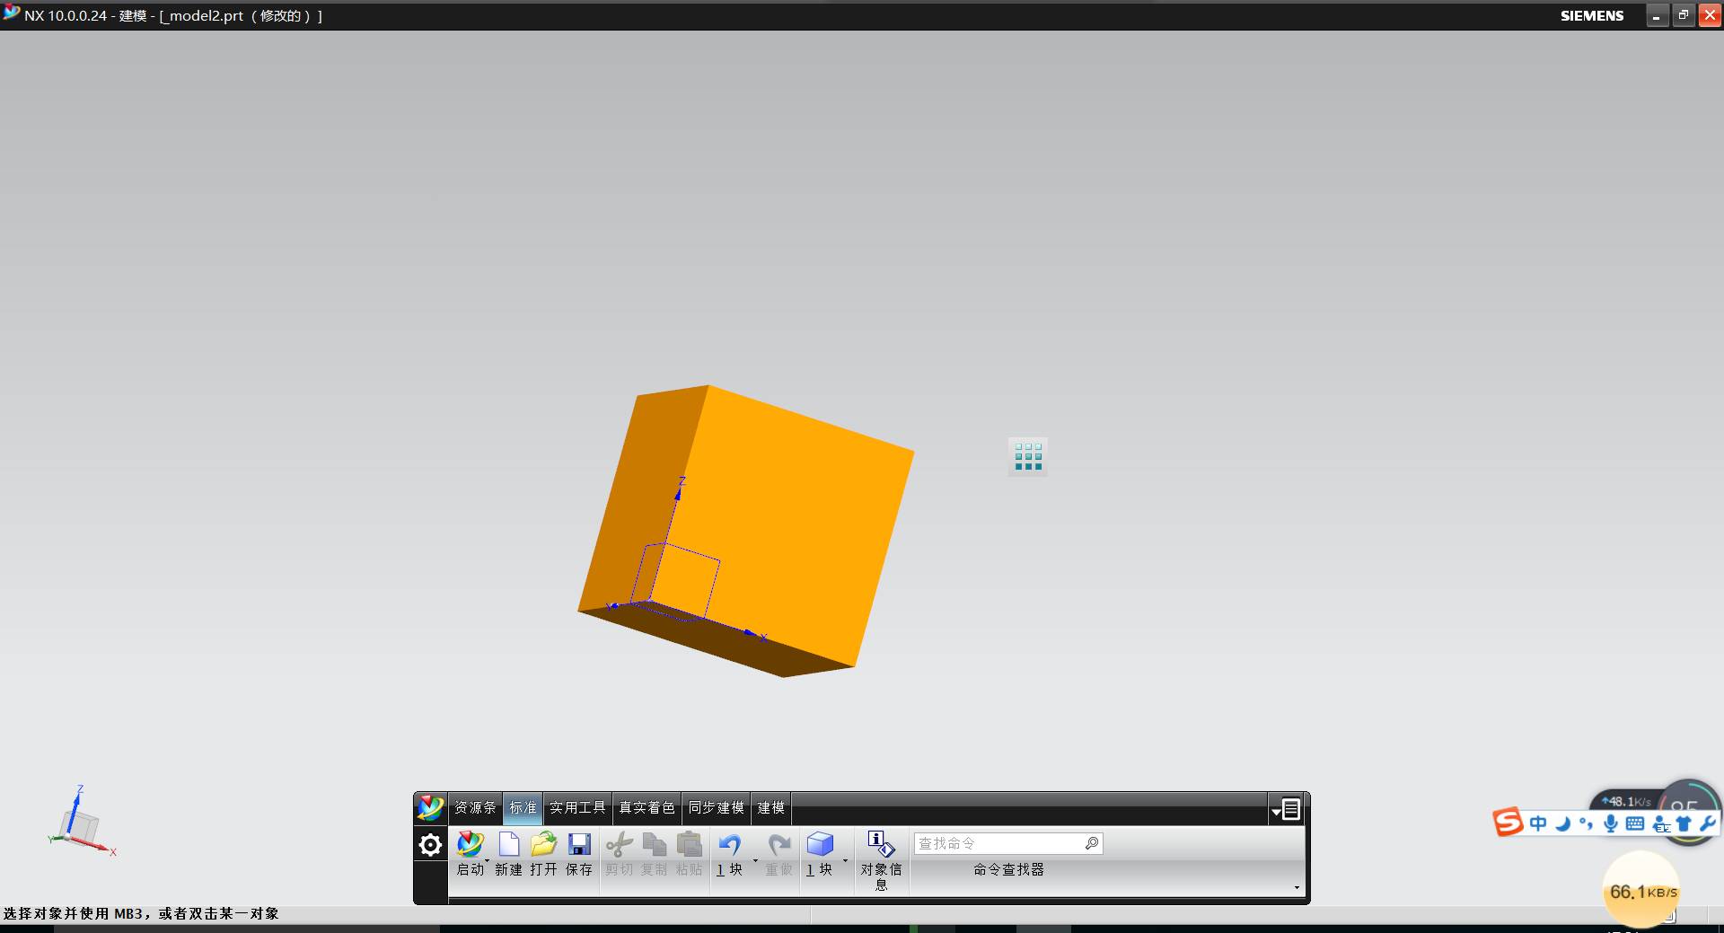Click the NX icon in the title bar
The image size is (1724, 933).
11,13
